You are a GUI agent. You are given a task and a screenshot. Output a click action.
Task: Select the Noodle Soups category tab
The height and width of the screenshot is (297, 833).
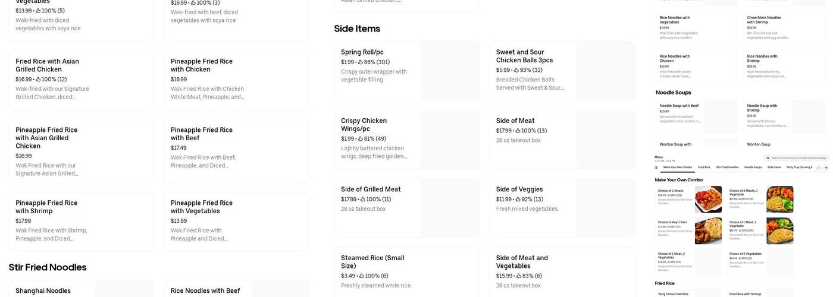[x=753, y=168]
